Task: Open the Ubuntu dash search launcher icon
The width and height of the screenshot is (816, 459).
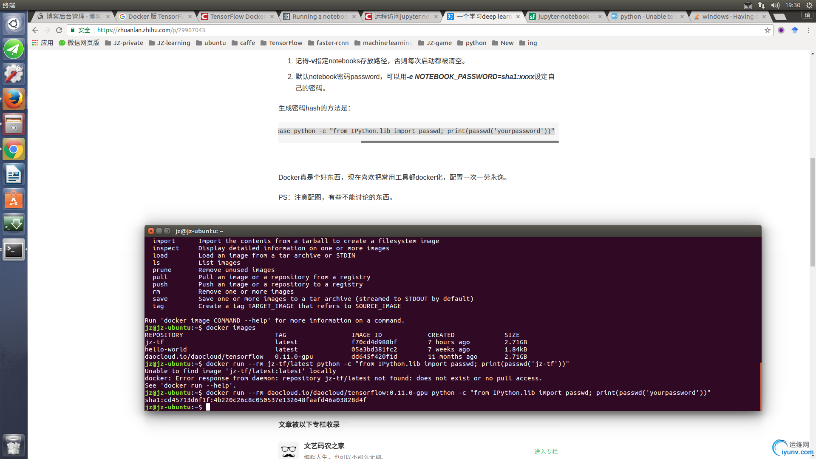Action: 14,24
